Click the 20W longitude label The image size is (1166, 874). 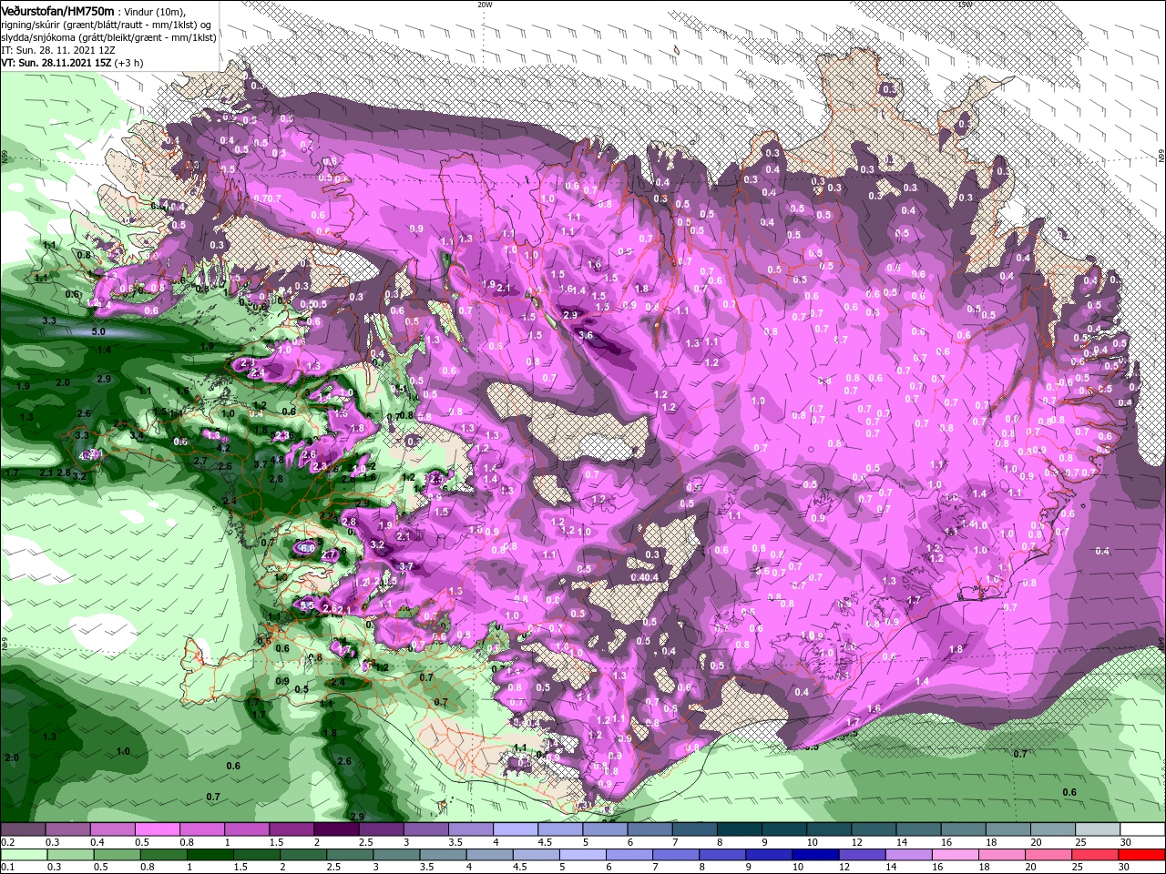[x=485, y=4]
